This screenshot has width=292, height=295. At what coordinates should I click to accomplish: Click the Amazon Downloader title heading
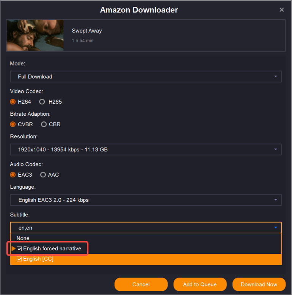pos(139,10)
